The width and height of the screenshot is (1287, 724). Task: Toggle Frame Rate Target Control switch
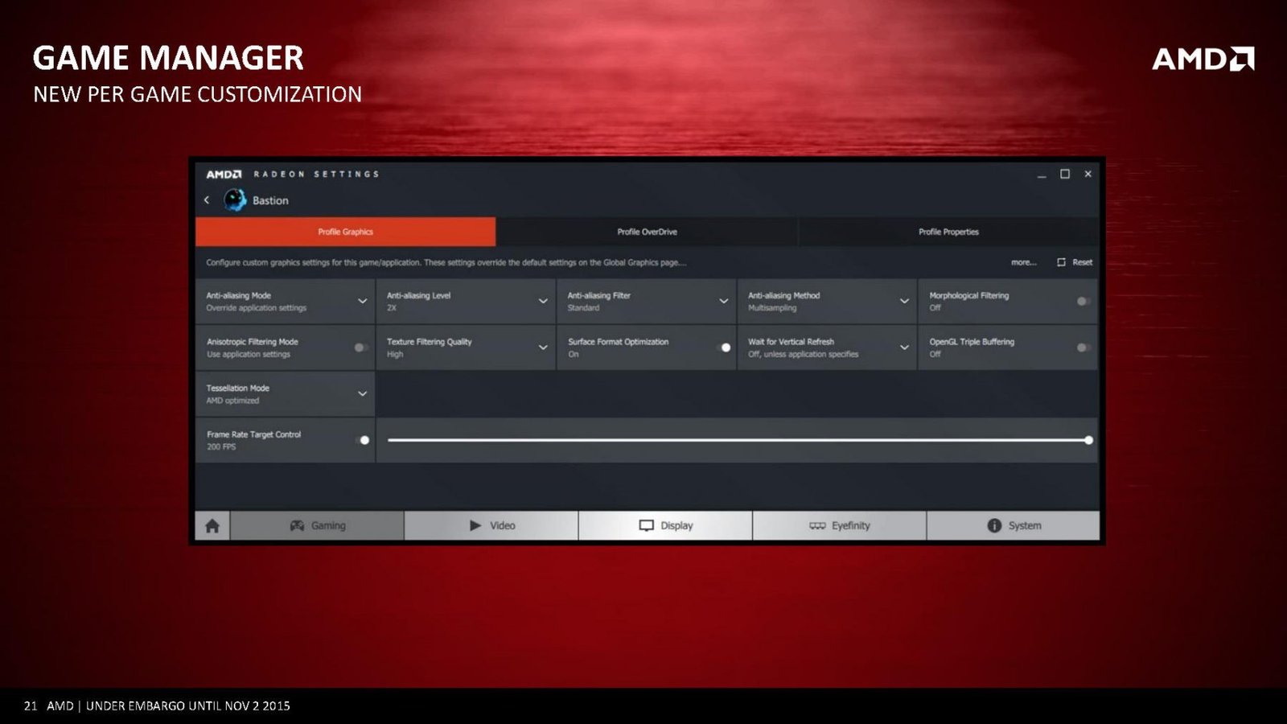tap(362, 440)
